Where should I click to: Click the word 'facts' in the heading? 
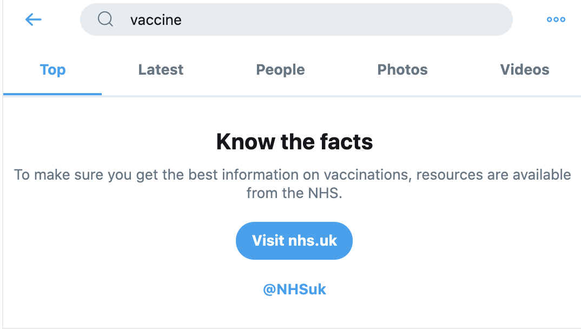pos(349,142)
